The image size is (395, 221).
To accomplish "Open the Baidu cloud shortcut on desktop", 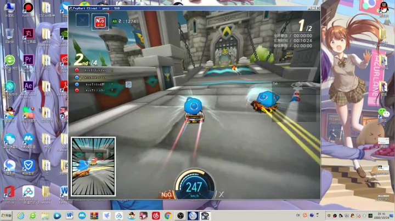I will tap(28, 194).
